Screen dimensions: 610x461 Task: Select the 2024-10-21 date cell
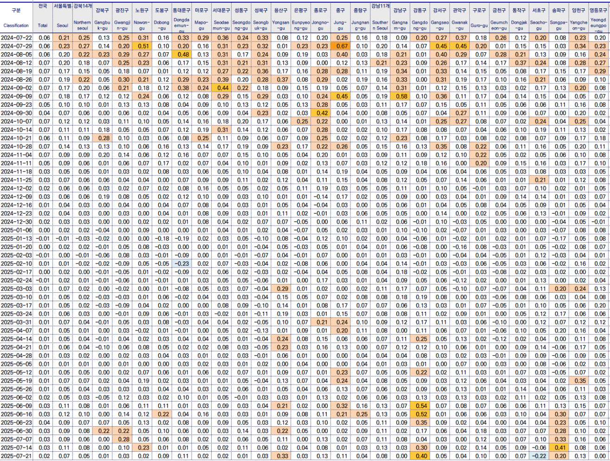pyautogui.click(x=16, y=138)
